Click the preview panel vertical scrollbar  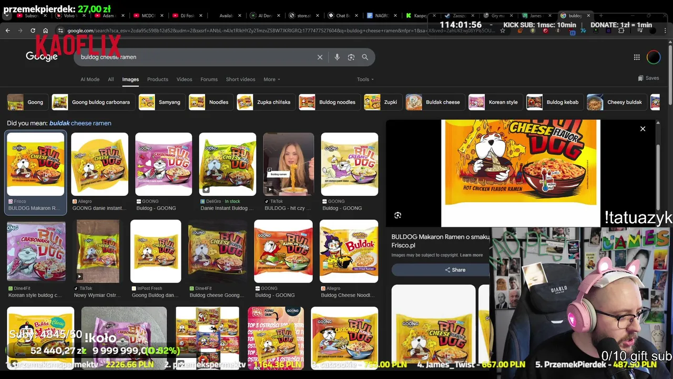[x=658, y=176]
